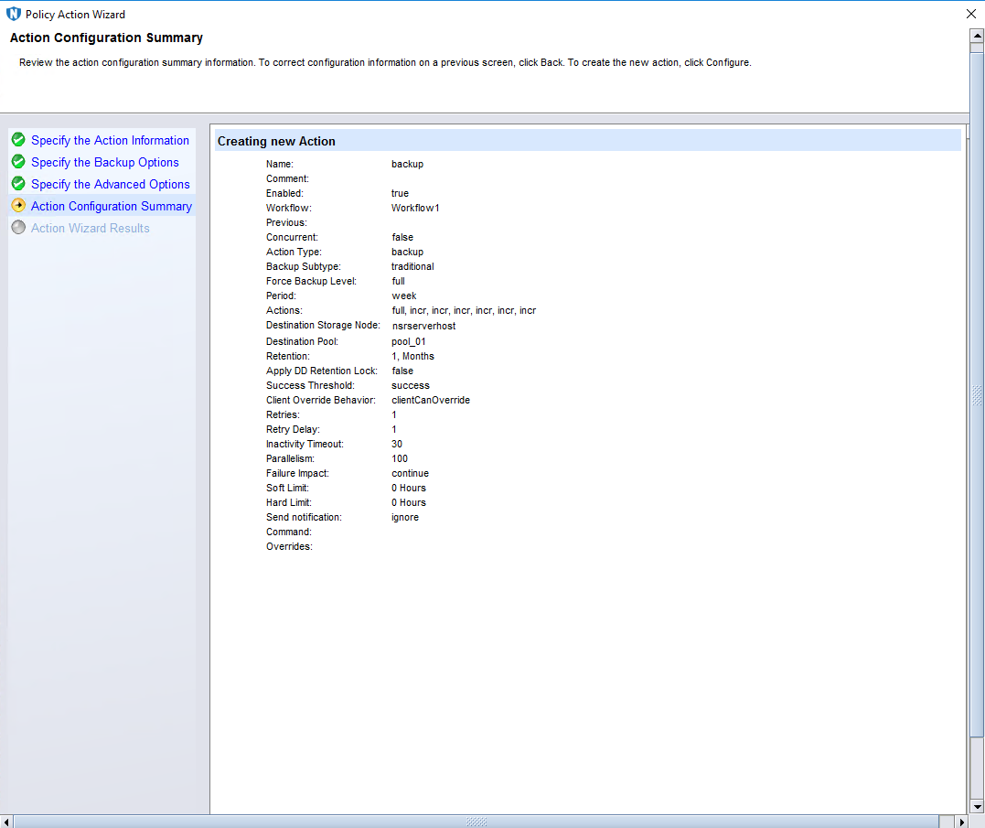Screen dimensions: 985x828
Task: Click the horizontal scrollbar thumb grip
Action: [476, 822]
